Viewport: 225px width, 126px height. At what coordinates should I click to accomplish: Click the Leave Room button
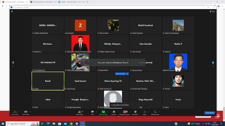point(210,113)
